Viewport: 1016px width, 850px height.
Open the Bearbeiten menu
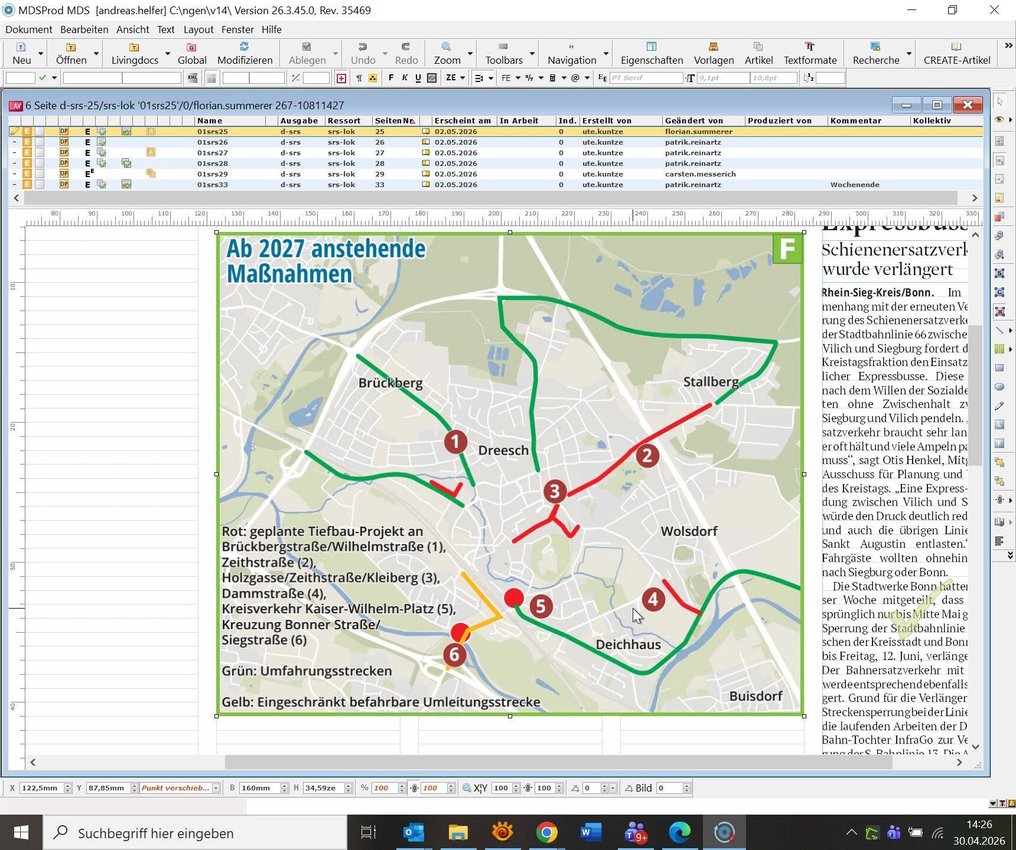click(x=84, y=30)
